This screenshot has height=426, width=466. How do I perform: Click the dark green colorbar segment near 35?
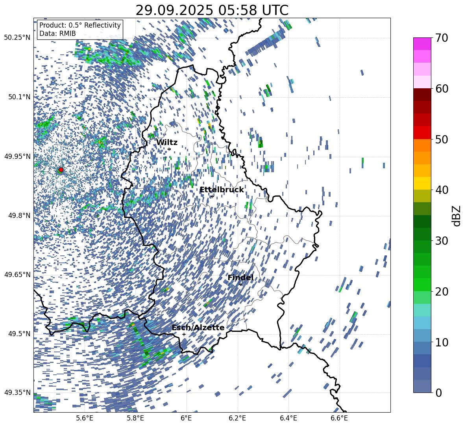coord(422,221)
